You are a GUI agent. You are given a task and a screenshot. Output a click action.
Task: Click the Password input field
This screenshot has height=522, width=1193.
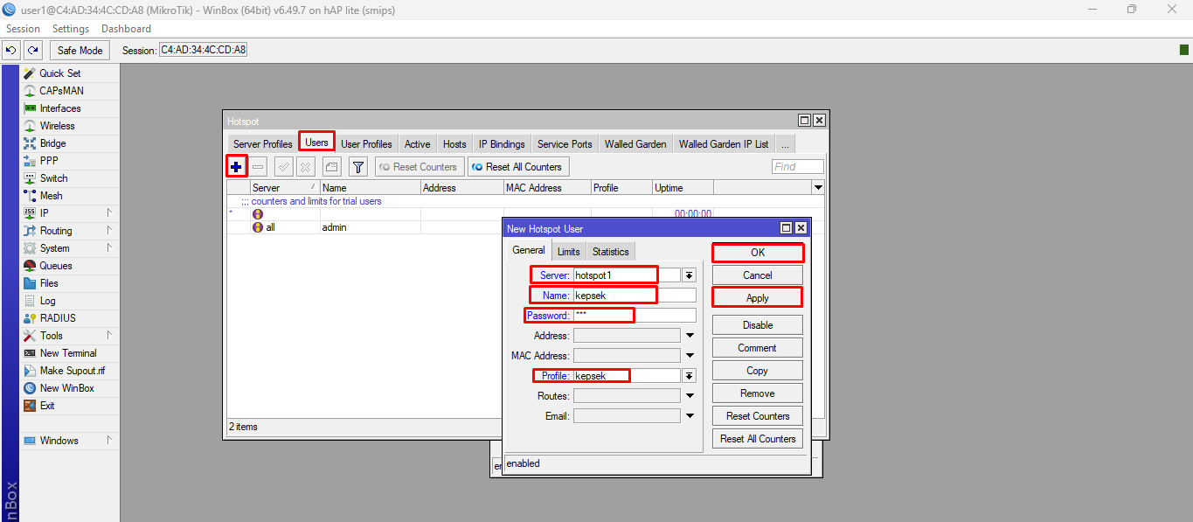pos(635,316)
